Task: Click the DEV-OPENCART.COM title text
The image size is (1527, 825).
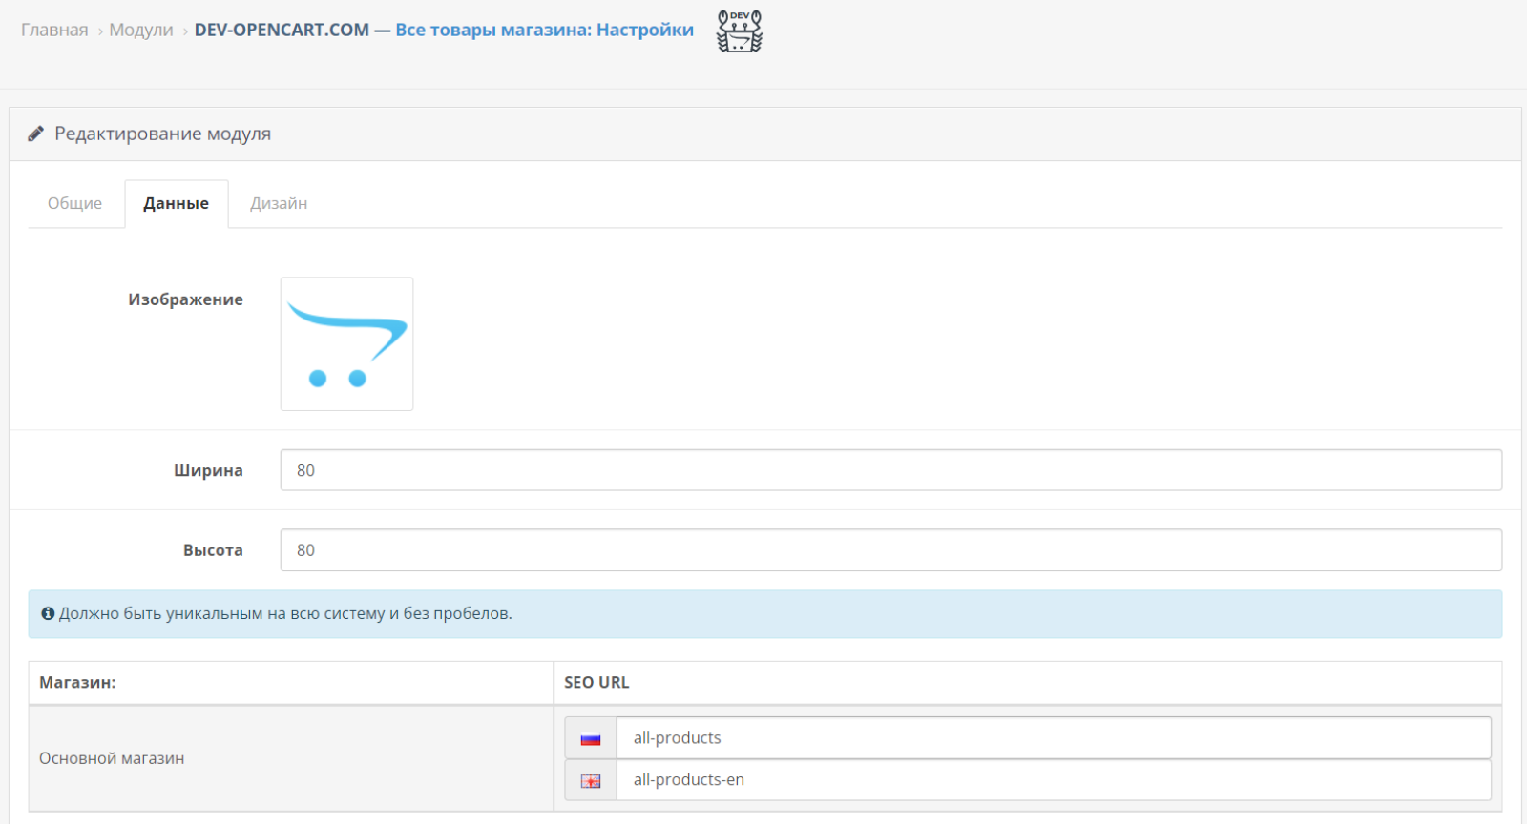Action: tap(282, 30)
